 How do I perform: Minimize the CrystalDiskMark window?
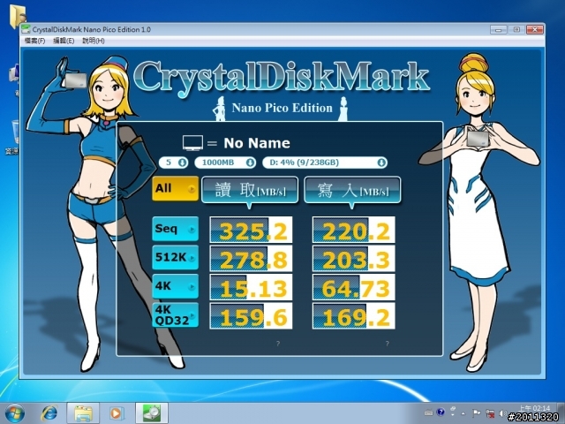click(x=498, y=29)
